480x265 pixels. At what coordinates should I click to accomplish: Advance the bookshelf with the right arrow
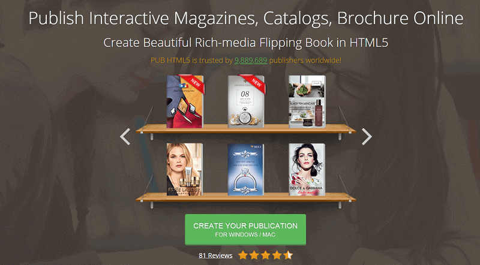(x=367, y=137)
